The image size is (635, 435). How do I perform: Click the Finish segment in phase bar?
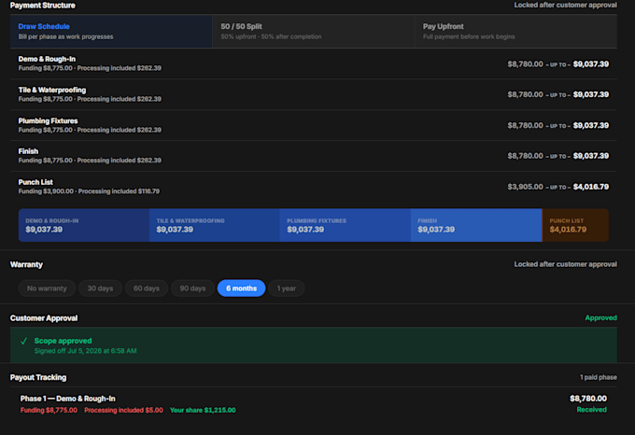click(x=476, y=225)
